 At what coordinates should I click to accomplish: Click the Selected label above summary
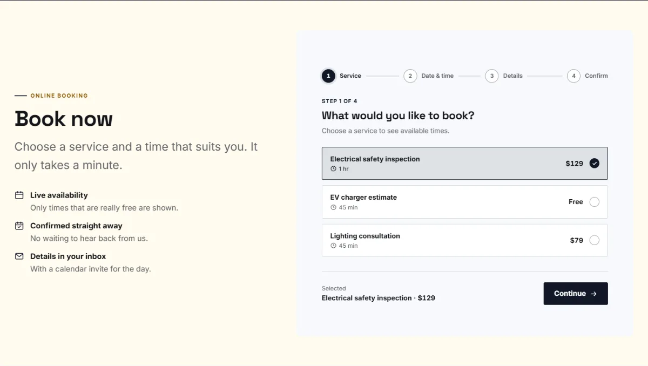click(x=334, y=288)
